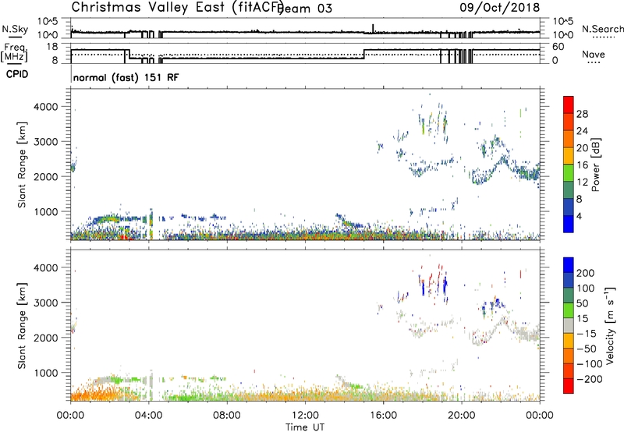Click the green 800 km power echo band near 02:00
Screen dimensions: 624x432
tap(108, 218)
